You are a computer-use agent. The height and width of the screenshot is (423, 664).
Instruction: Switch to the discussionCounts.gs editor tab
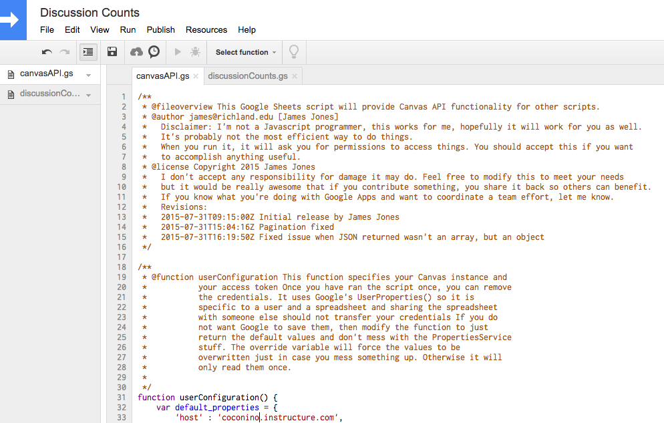[x=248, y=76]
